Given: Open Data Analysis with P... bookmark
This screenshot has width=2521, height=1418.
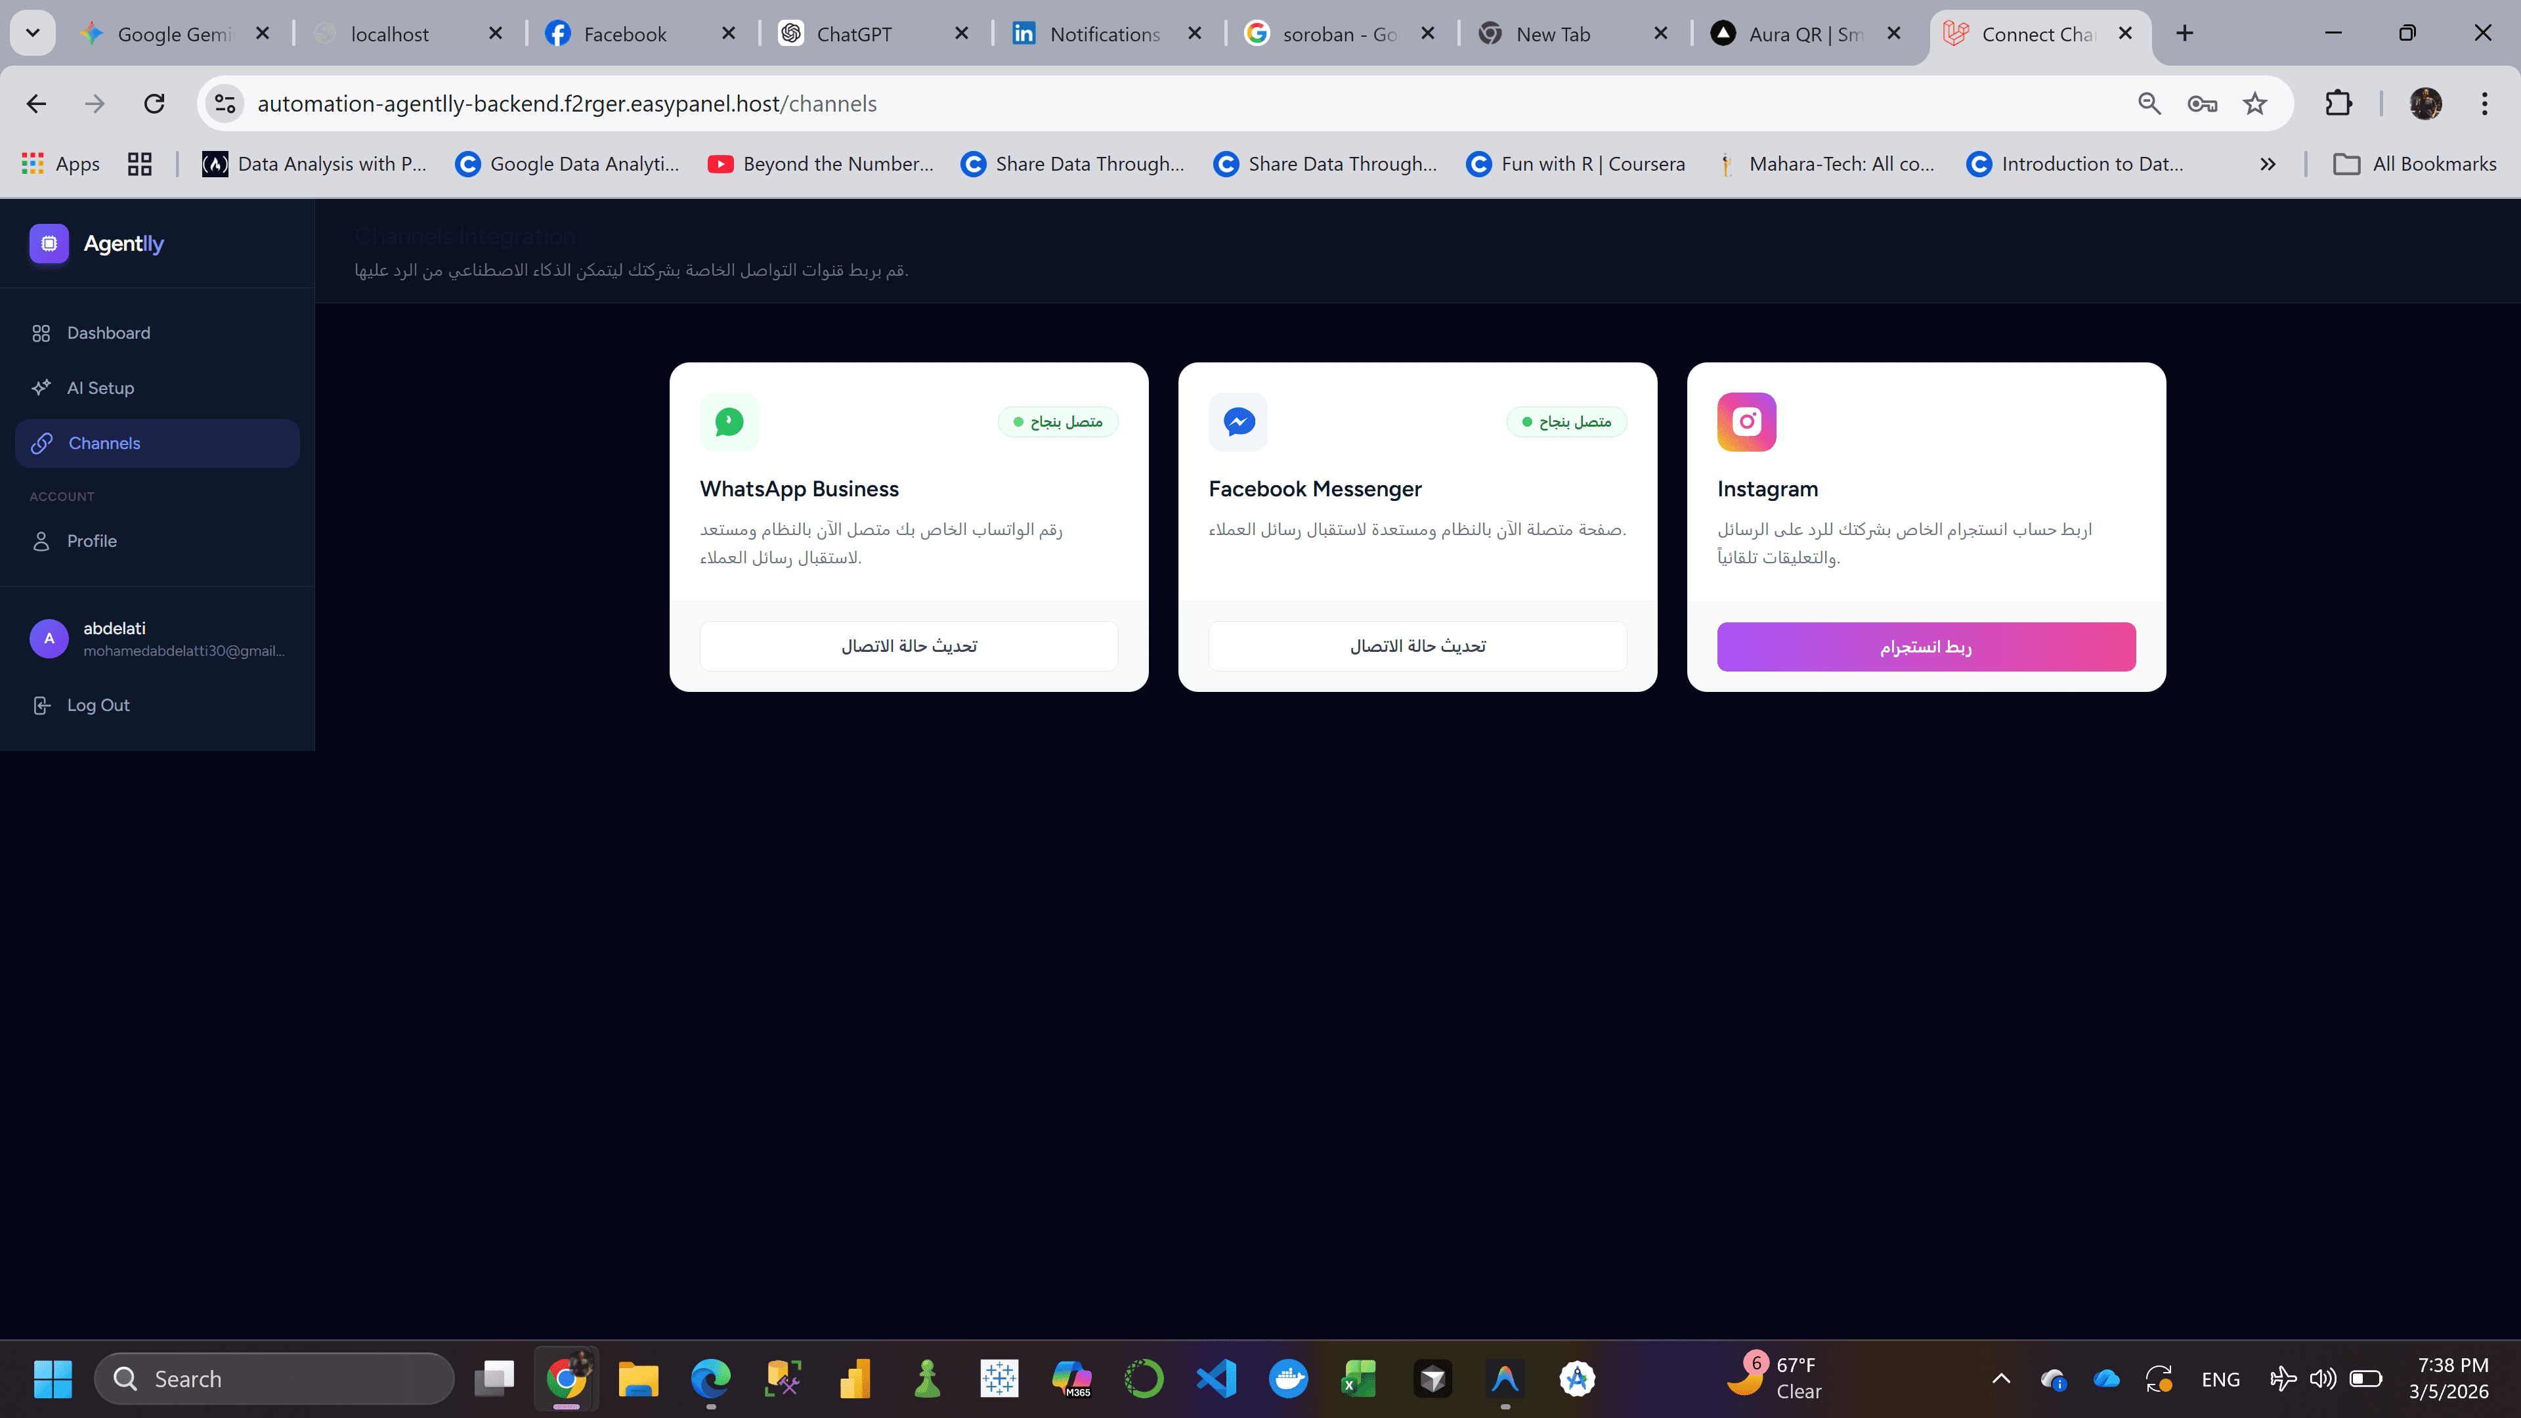Looking at the screenshot, I should coord(314,164).
